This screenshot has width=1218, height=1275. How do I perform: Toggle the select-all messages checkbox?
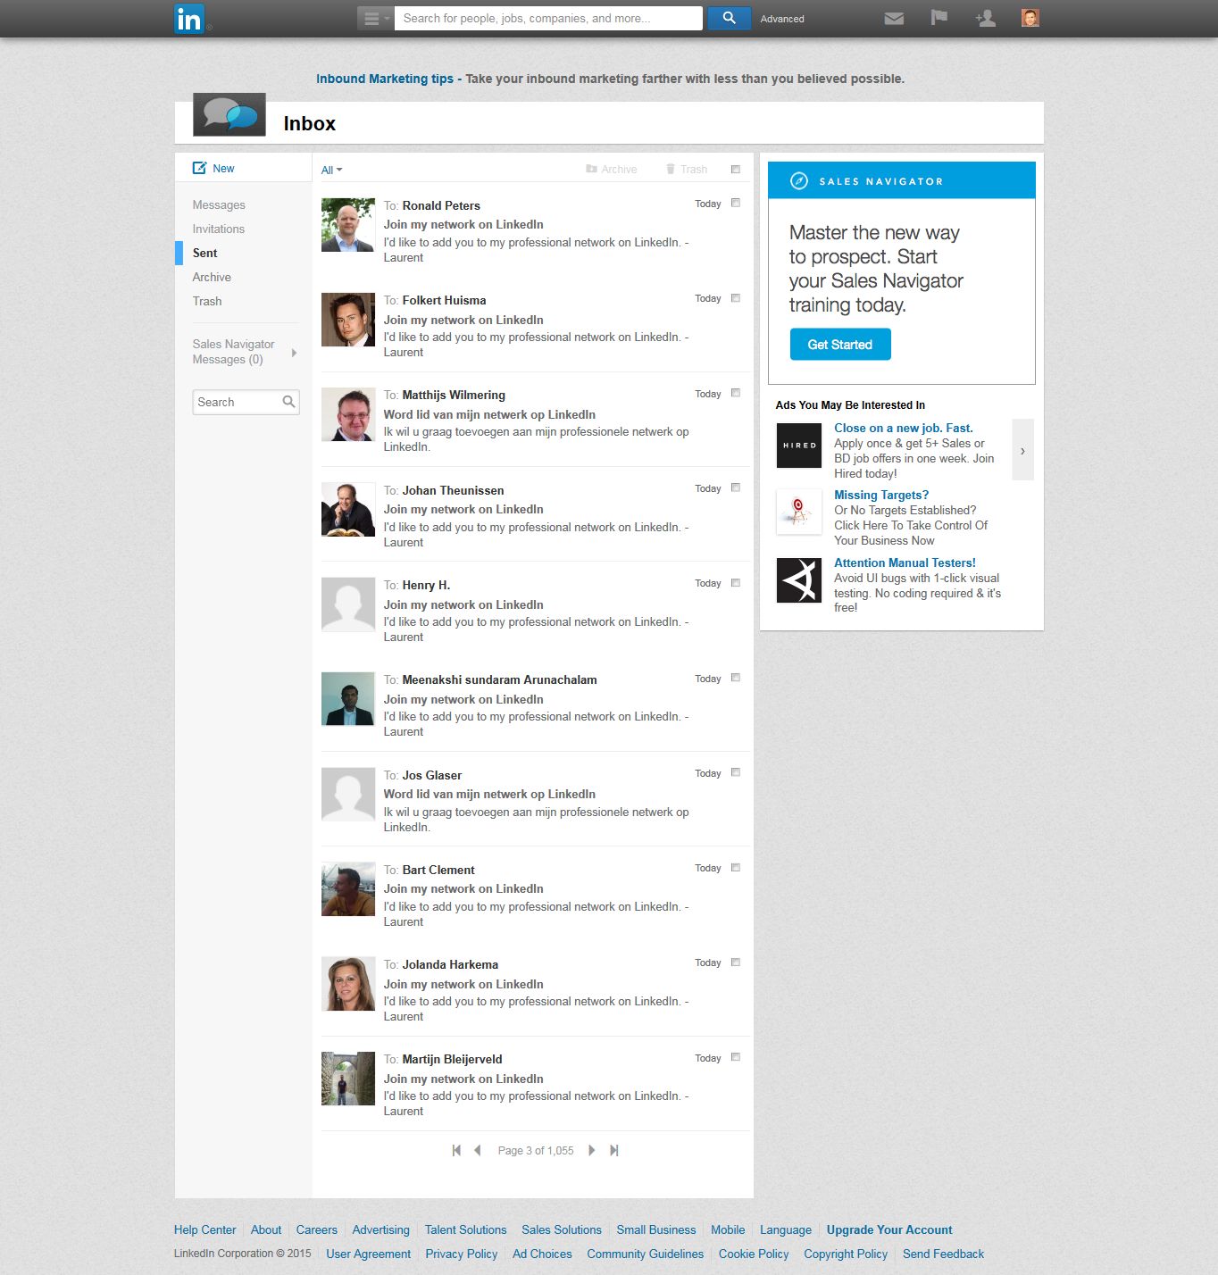click(736, 170)
